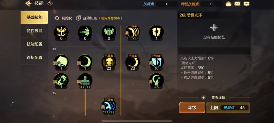Click the orange 降级 button
The height and width of the screenshot is (123, 274).
[192, 108]
